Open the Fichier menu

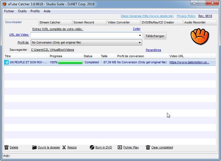coord(9,11)
